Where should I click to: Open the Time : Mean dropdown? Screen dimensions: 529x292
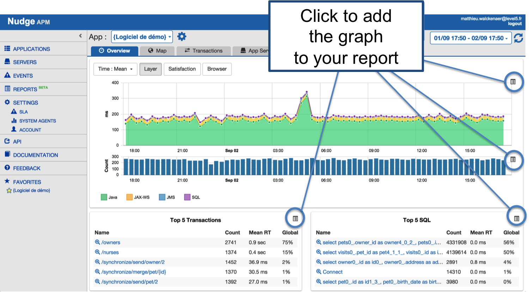point(115,69)
